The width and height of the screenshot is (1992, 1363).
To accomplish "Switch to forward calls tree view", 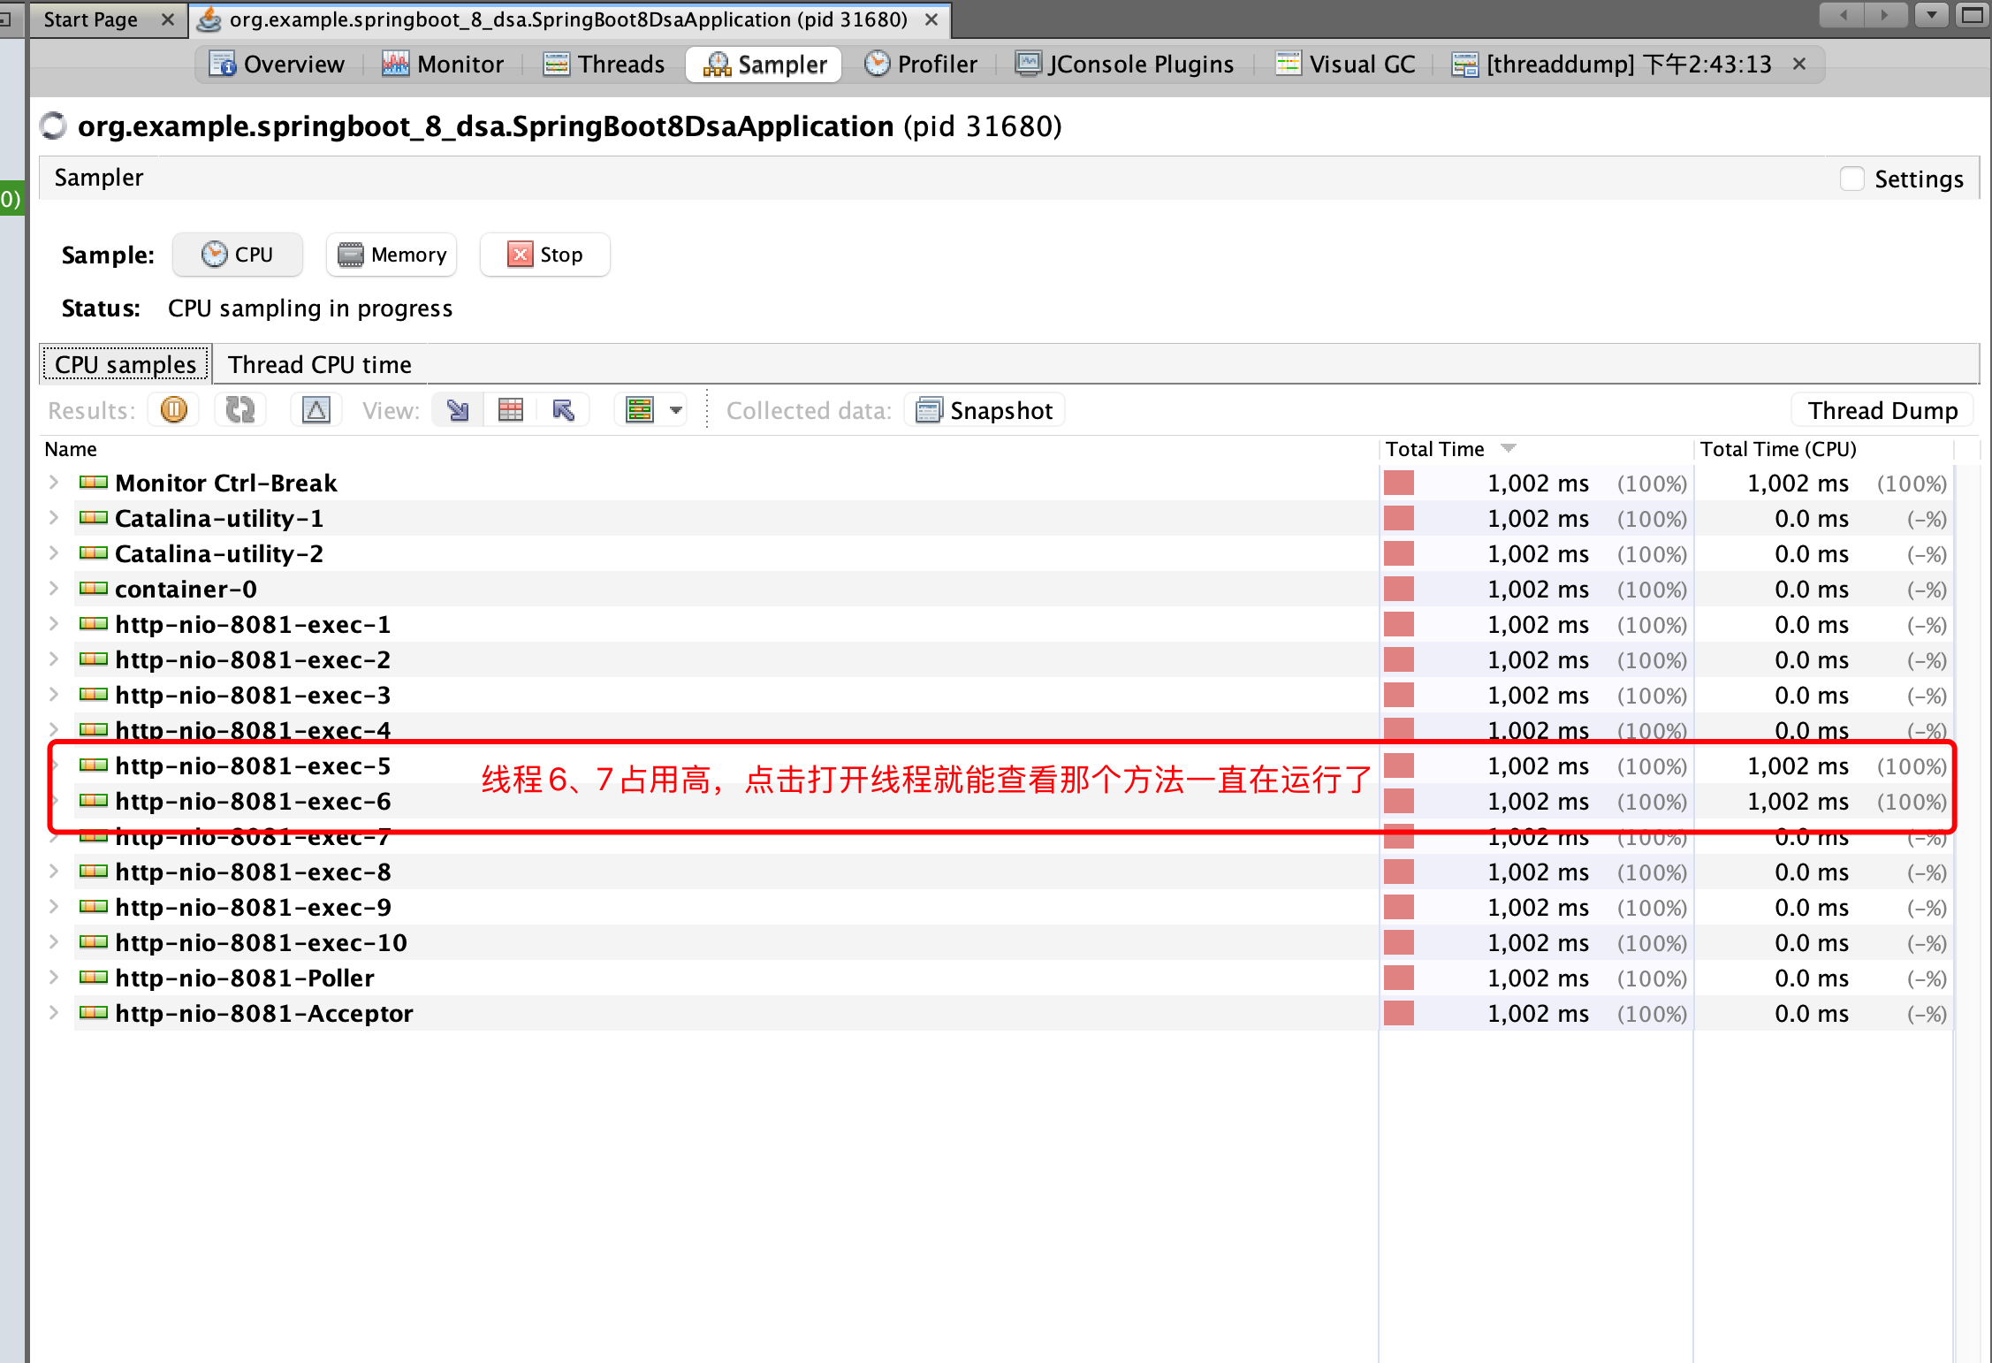I will pos(458,410).
